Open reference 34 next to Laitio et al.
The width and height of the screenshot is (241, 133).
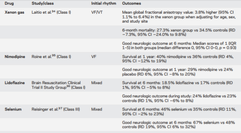[x=53, y=11]
